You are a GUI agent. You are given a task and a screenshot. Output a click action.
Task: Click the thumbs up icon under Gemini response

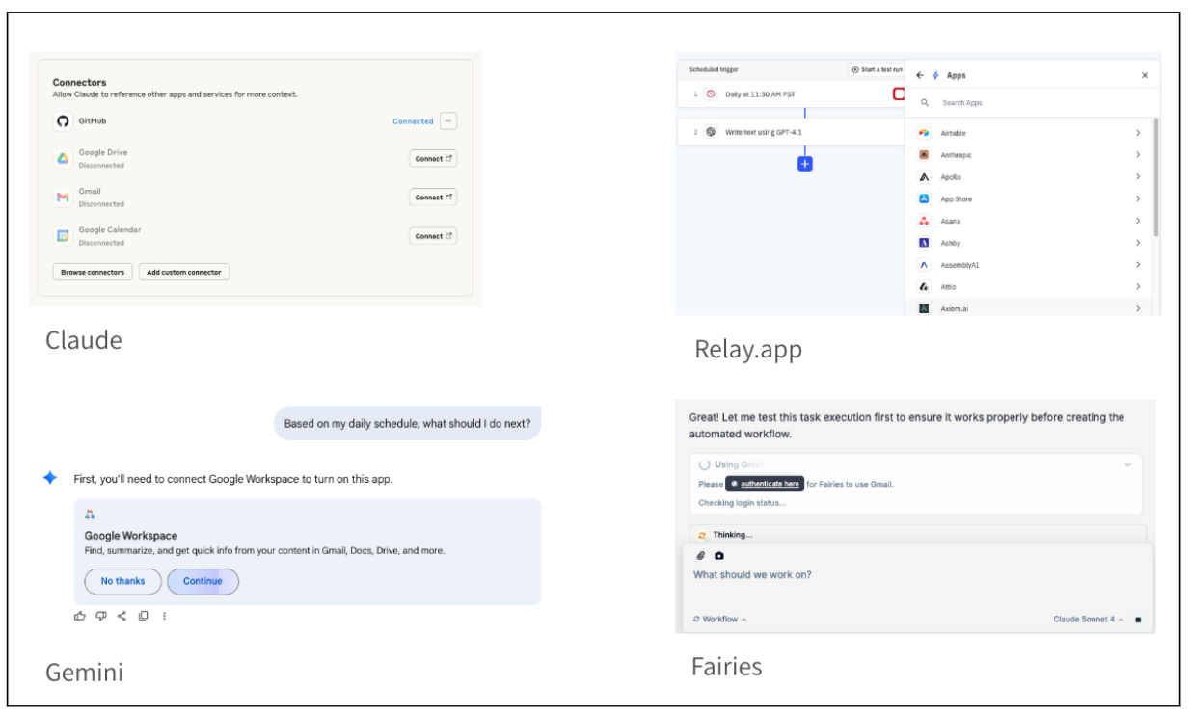pos(81,616)
